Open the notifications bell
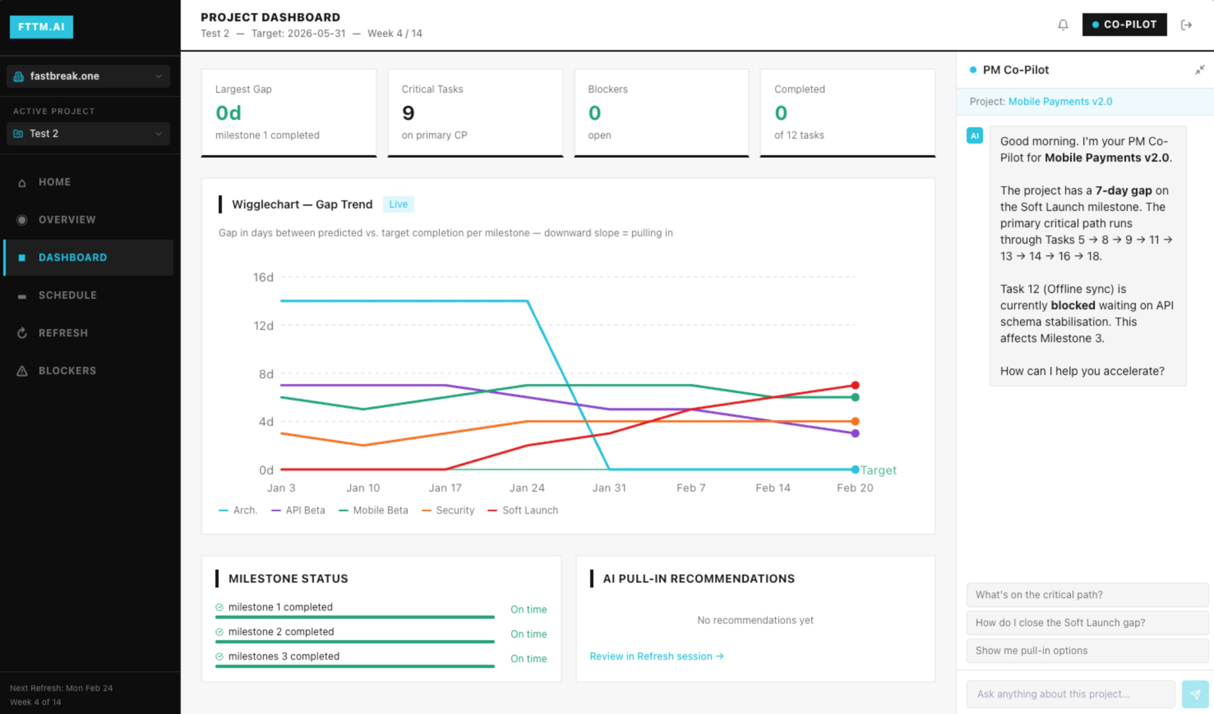The height and width of the screenshot is (714, 1214). (1063, 25)
